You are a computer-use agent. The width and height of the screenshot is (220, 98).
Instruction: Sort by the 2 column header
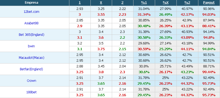pyautogui.click(x=123, y=3)
